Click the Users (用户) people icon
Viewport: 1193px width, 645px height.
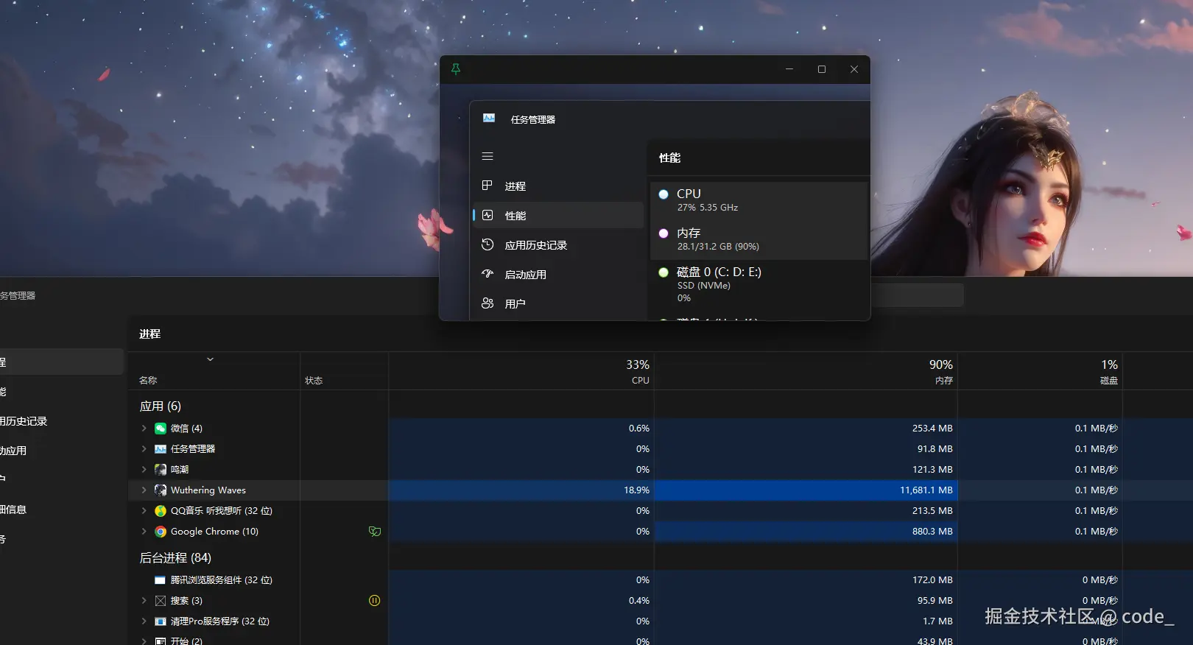[488, 303]
